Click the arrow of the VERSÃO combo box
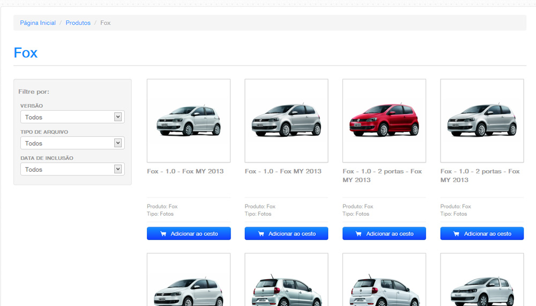This screenshot has height=306, width=536. [117, 117]
